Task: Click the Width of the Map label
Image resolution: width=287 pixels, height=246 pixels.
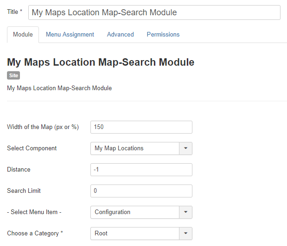Action: click(43, 127)
